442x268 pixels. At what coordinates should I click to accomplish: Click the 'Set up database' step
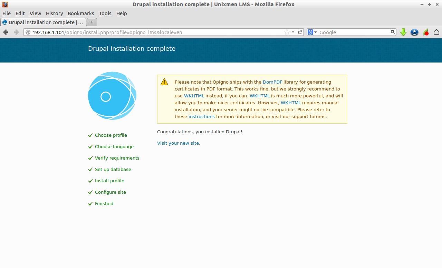pyautogui.click(x=113, y=169)
